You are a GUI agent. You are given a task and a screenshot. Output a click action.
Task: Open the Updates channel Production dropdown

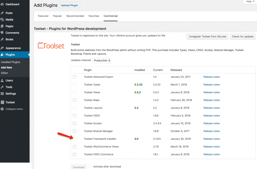click(x=102, y=60)
